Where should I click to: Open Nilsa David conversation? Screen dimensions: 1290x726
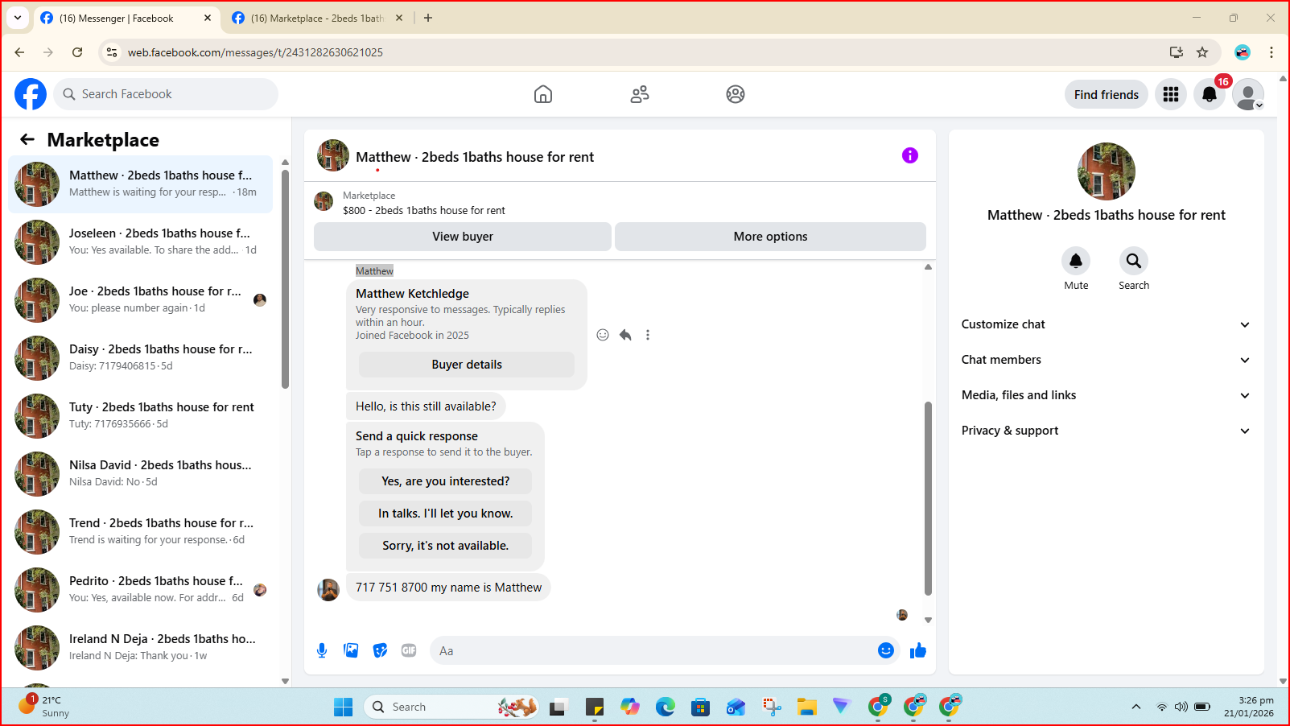coord(141,474)
